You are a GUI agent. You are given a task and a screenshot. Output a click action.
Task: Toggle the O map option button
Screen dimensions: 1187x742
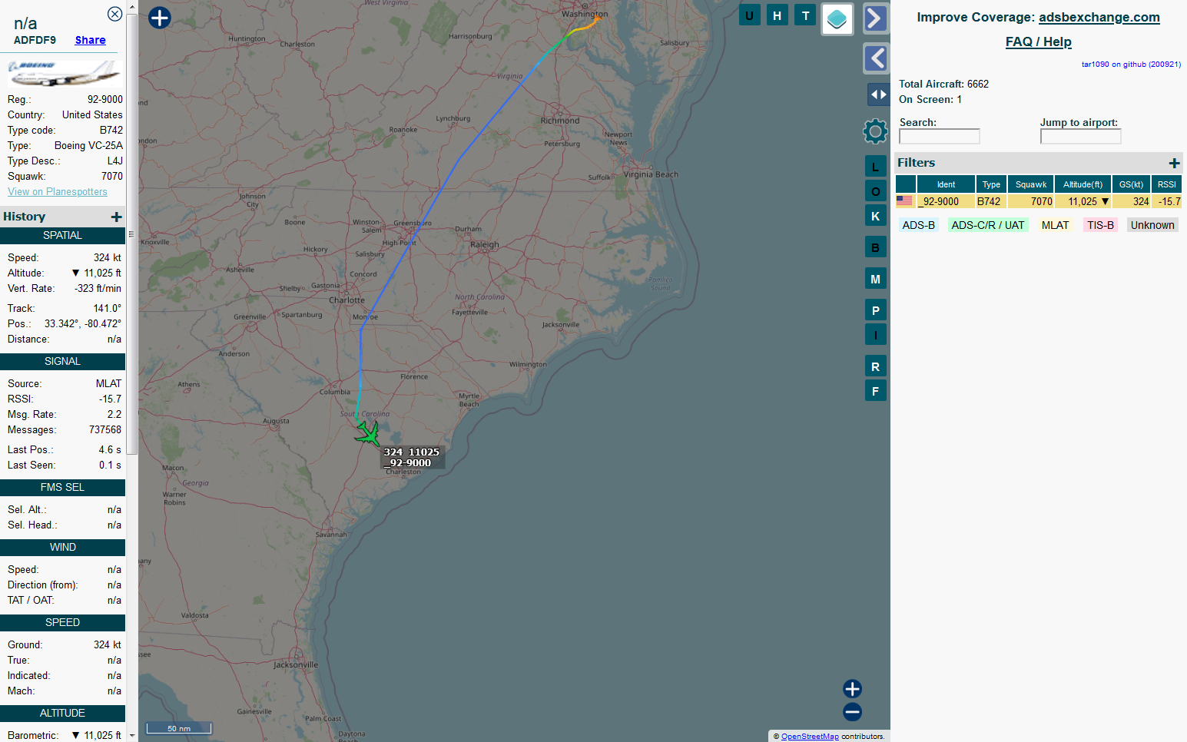875,191
